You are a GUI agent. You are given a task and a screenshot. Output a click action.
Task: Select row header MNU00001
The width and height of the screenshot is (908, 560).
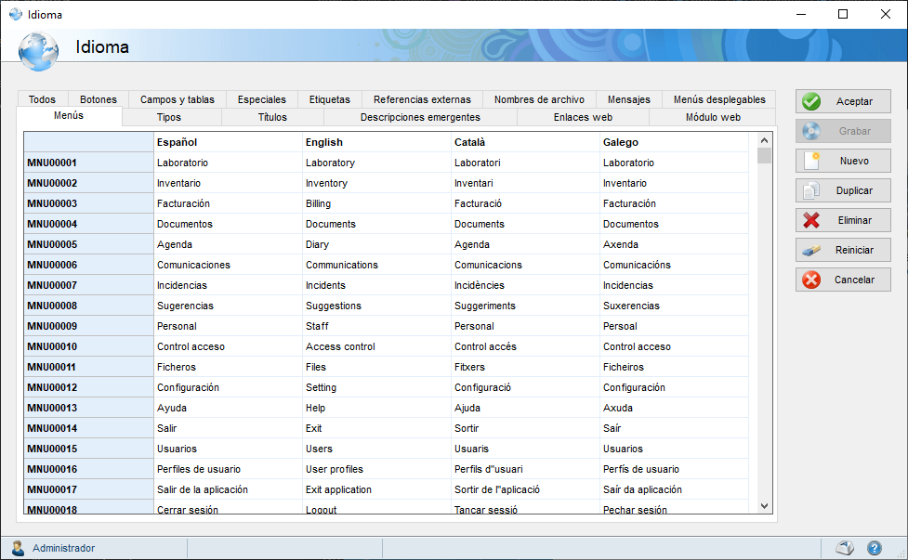tap(88, 163)
